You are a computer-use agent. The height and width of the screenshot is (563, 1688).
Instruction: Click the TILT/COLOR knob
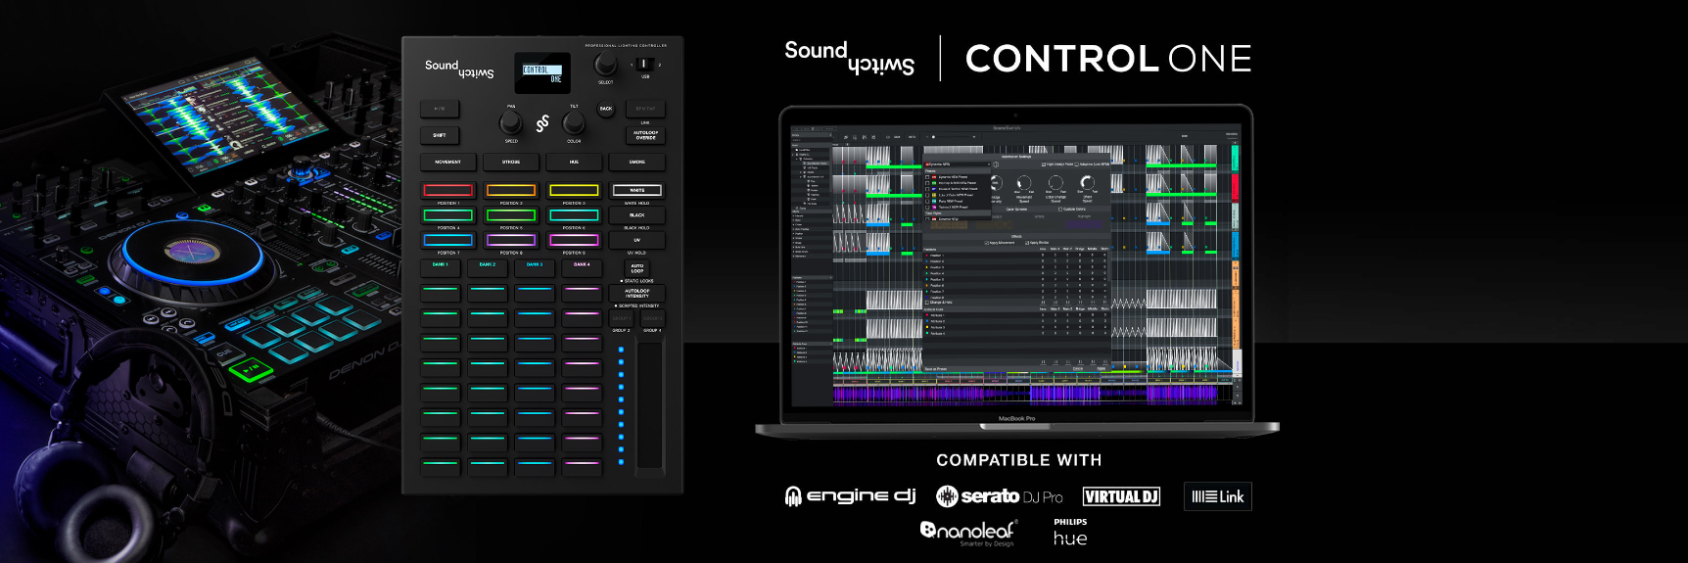tap(574, 122)
